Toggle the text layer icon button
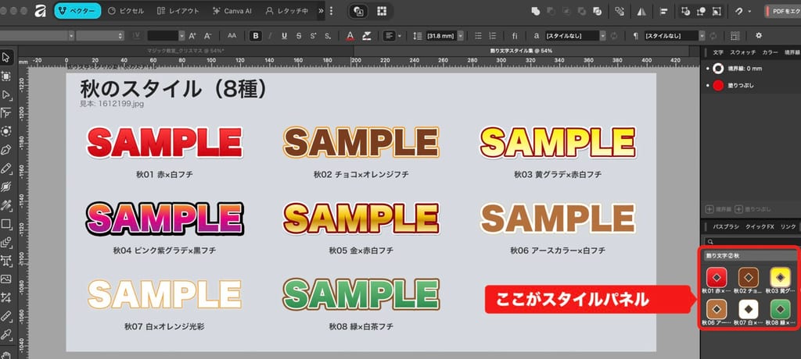Viewport: 801px width, 359px height. pos(358,11)
